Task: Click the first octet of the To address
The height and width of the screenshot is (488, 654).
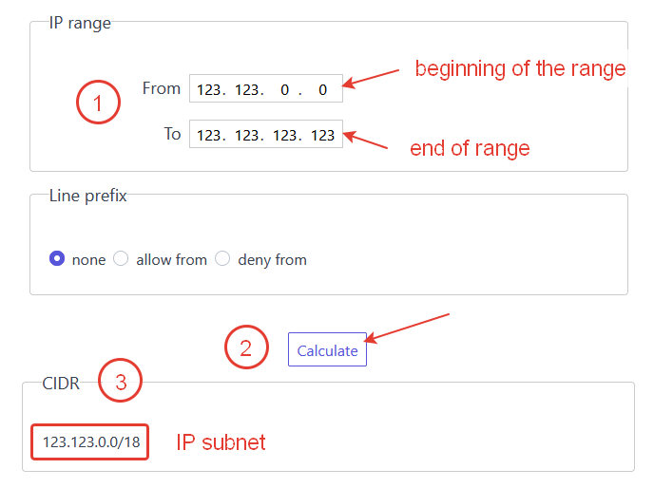Action: pyautogui.click(x=209, y=135)
